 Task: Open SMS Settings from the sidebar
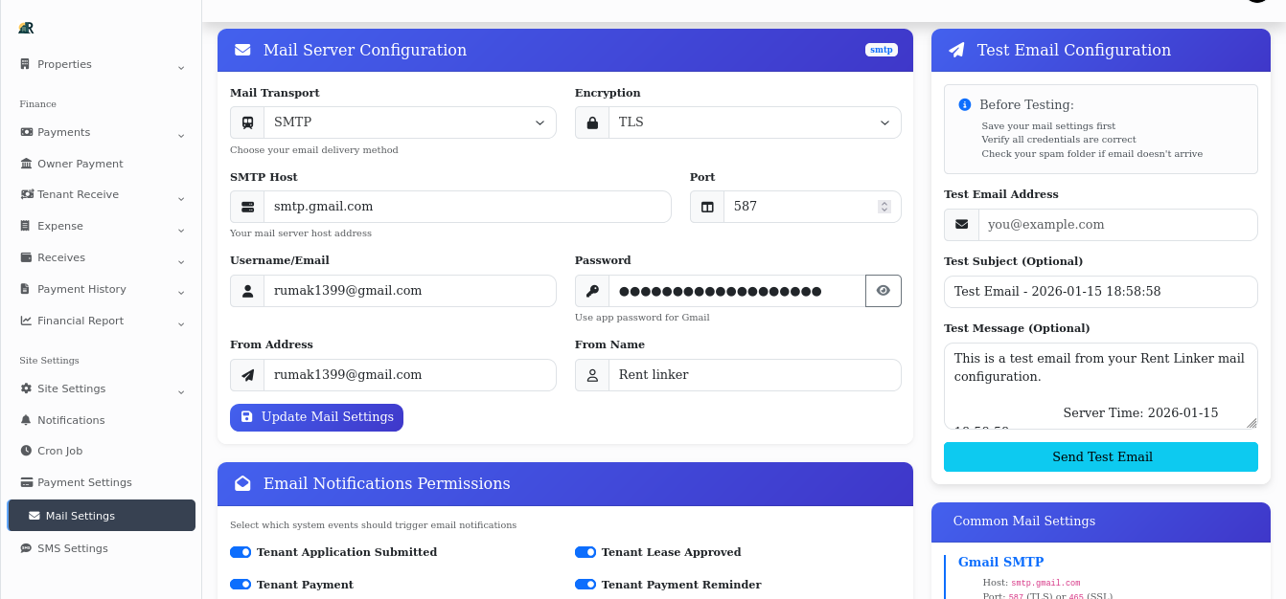coord(75,548)
